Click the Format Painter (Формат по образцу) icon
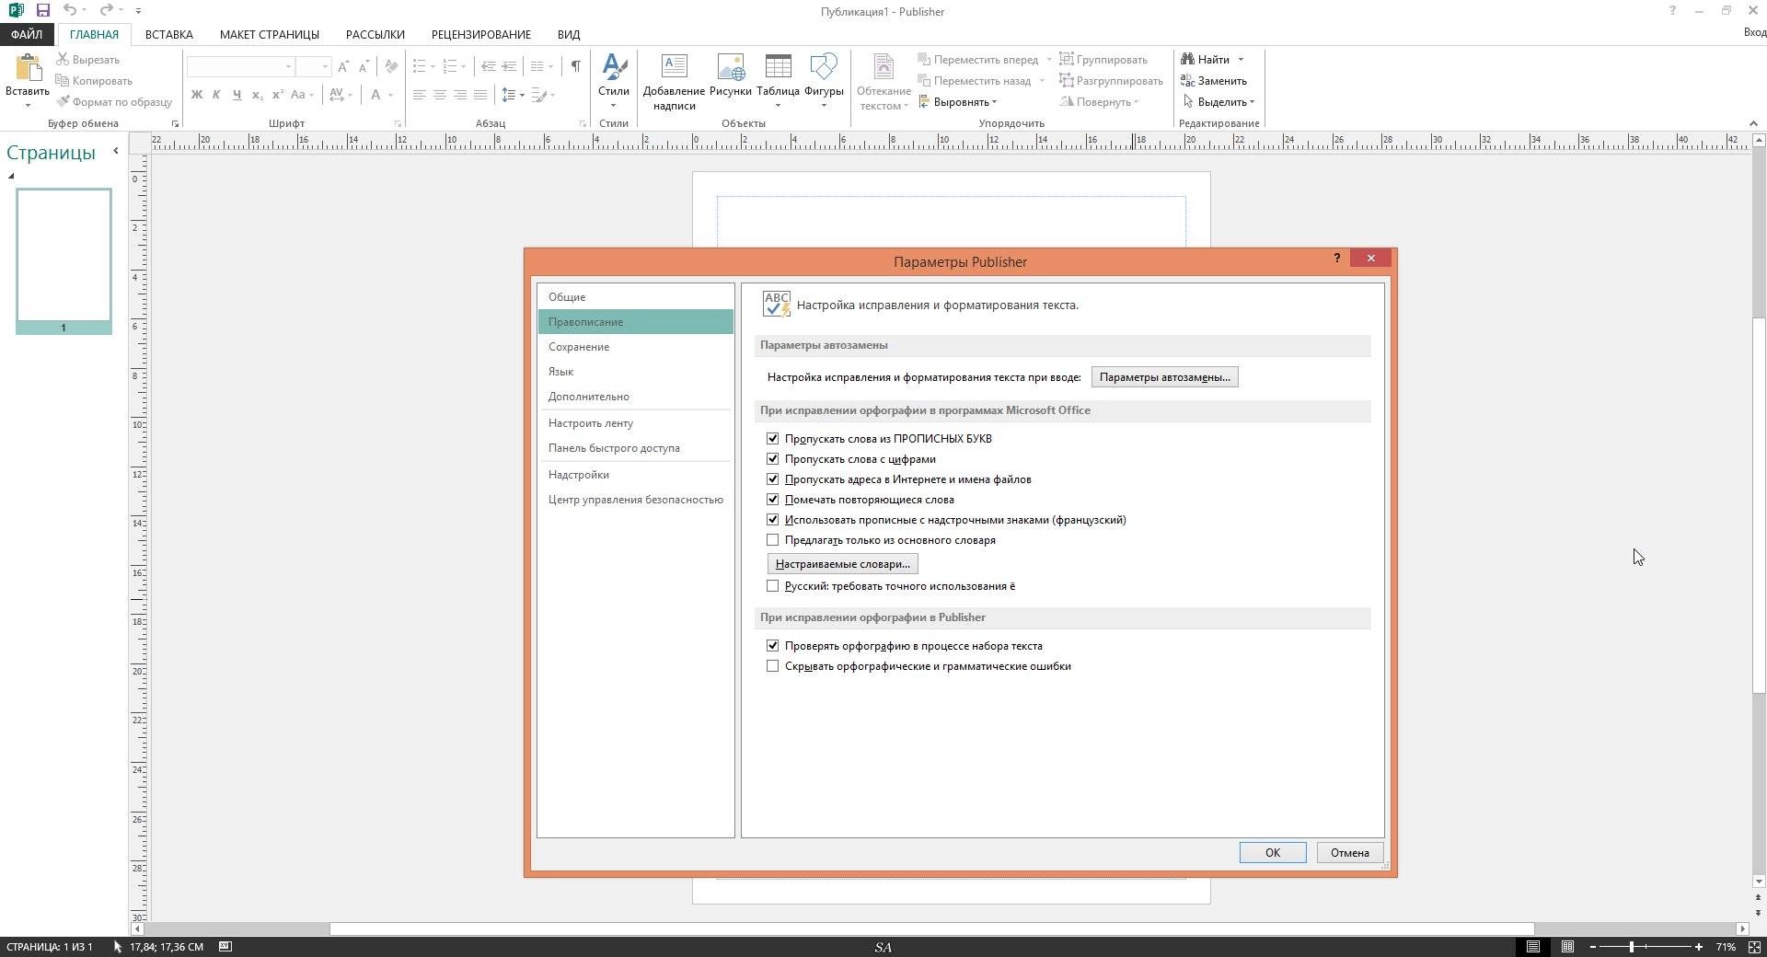Screen dimensions: 1767x957 pyautogui.click(x=63, y=102)
